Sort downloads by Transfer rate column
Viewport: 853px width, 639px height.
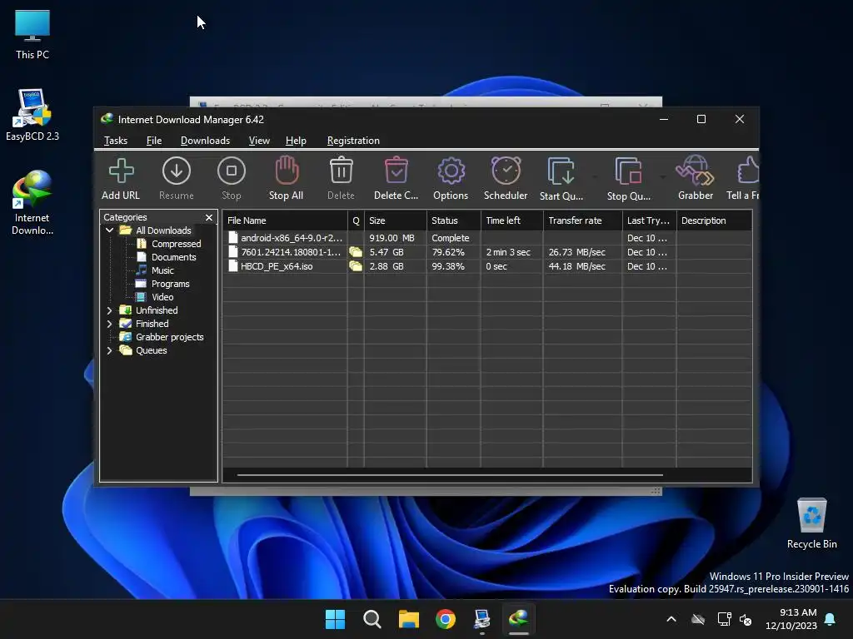pos(582,220)
